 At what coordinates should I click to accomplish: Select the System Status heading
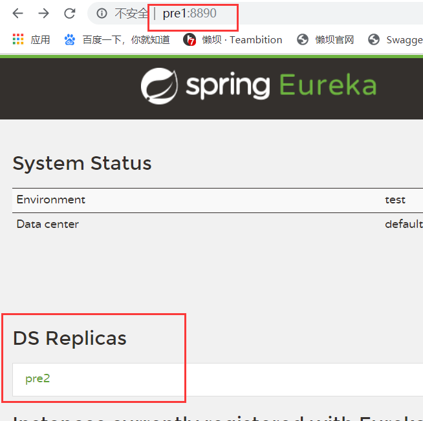(x=82, y=163)
